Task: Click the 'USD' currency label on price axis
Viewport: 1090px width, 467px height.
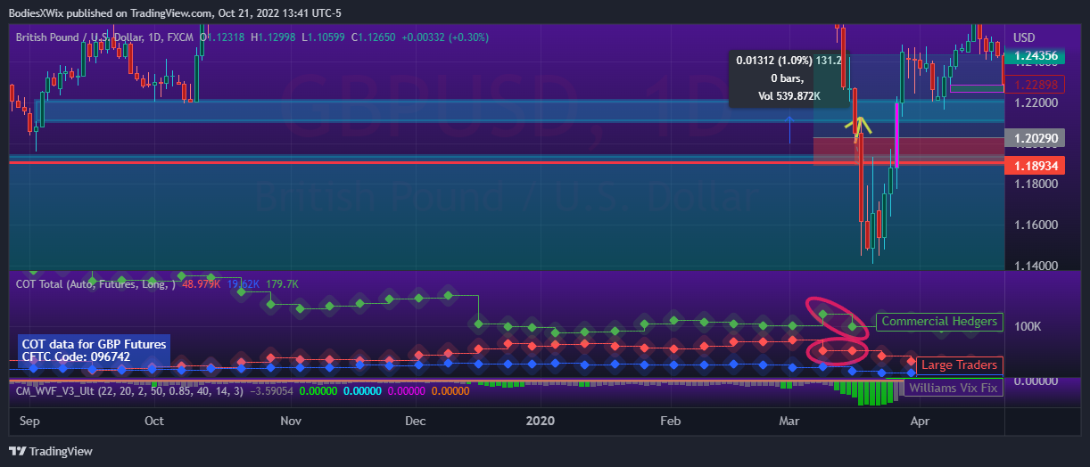Action: pos(1024,37)
